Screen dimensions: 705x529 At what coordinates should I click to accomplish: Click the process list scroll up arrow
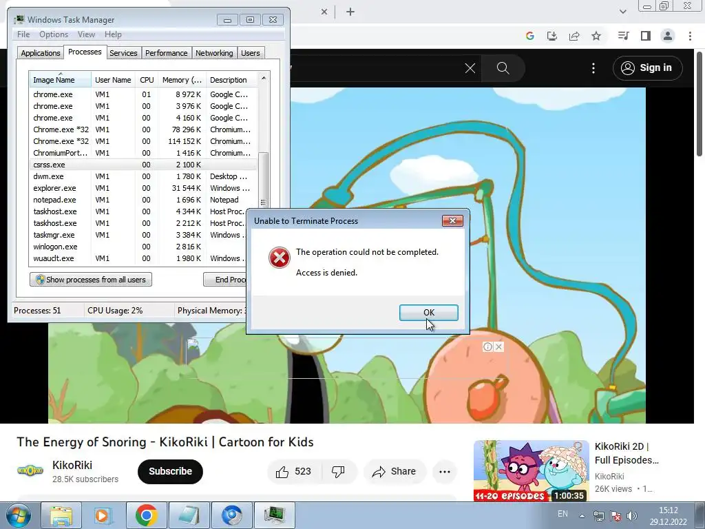(x=264, y=78)
